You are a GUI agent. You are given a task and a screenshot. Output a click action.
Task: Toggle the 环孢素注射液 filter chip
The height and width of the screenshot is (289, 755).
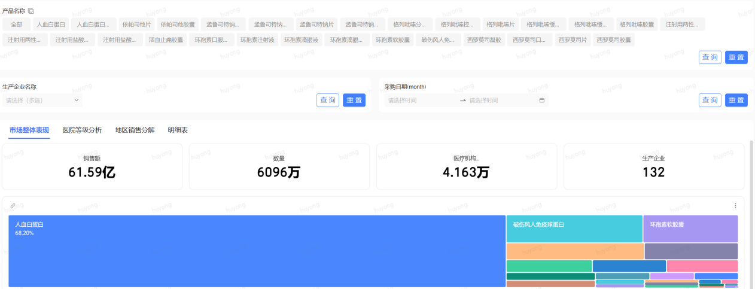point(257,40)
